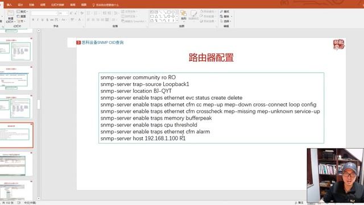Click the Distributed alignment icon
Image resolution: width=364 pixels, height=205 pixels.
point(107,20)
